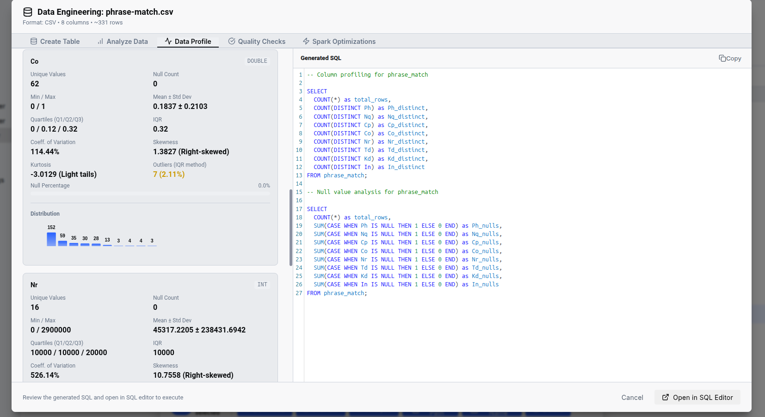Viewport: 765px width, 417px height.
Task: Click the Analyze Data bar chart icon
Action: 100,42
